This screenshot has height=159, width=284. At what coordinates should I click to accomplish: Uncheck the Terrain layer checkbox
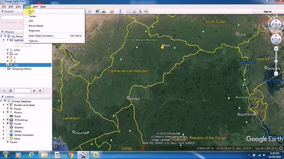tap(8, 142)
